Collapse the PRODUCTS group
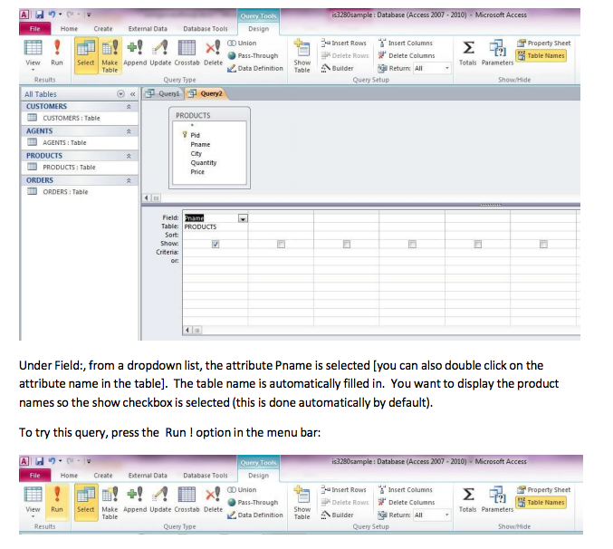 129,156
